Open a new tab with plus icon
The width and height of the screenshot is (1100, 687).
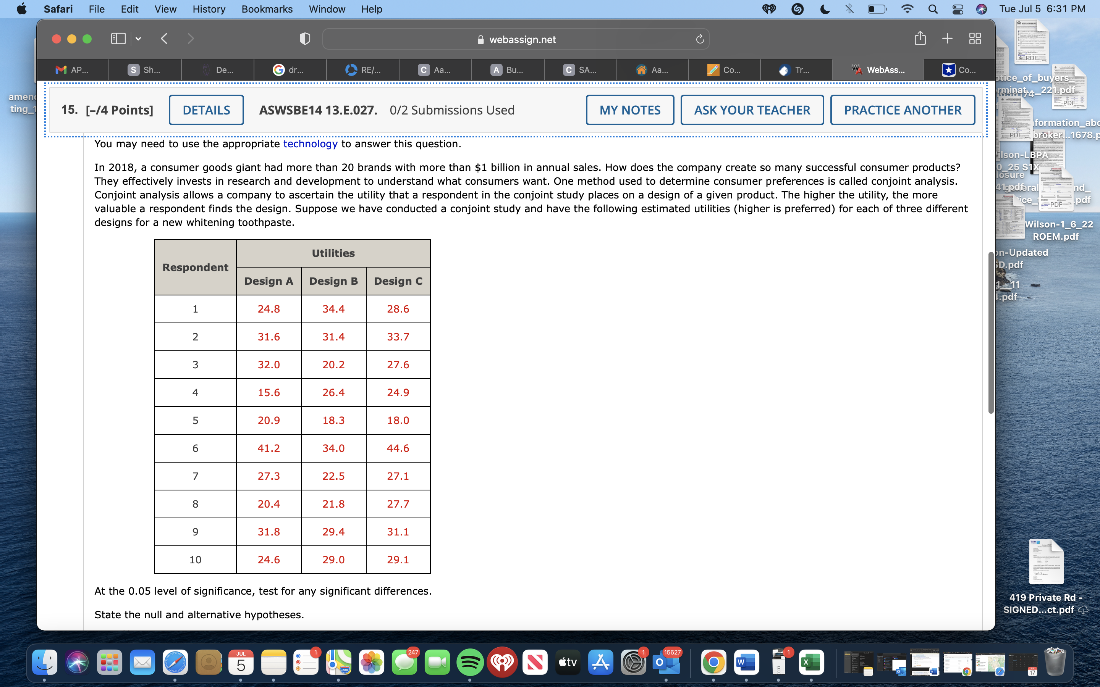(947, 39)
